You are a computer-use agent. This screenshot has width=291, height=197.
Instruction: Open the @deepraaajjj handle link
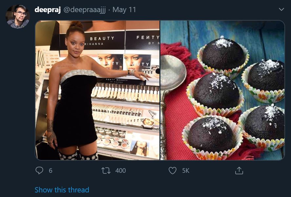(x=85, y=10)
